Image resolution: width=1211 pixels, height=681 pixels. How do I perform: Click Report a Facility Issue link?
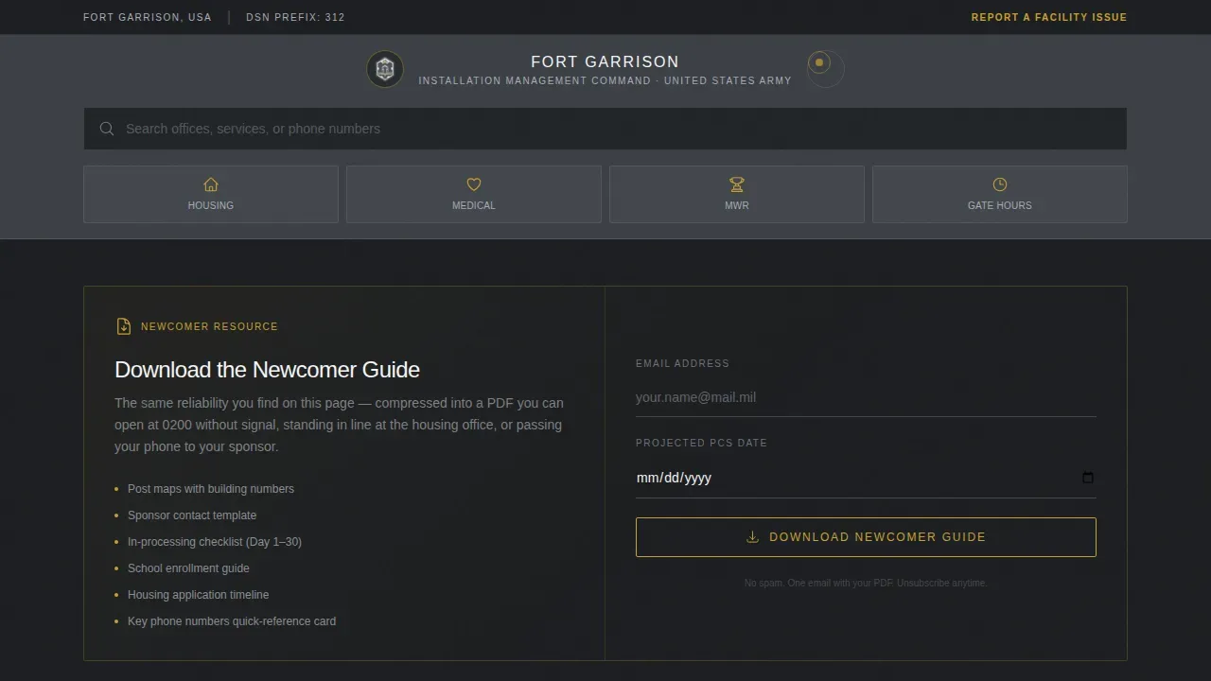[x=1049, y=17]
